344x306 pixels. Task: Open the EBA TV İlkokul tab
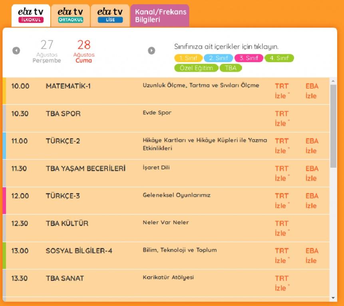(x=31, y=16)
